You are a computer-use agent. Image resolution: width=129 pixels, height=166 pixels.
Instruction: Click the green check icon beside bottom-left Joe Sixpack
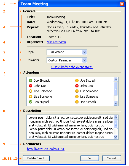31,102
